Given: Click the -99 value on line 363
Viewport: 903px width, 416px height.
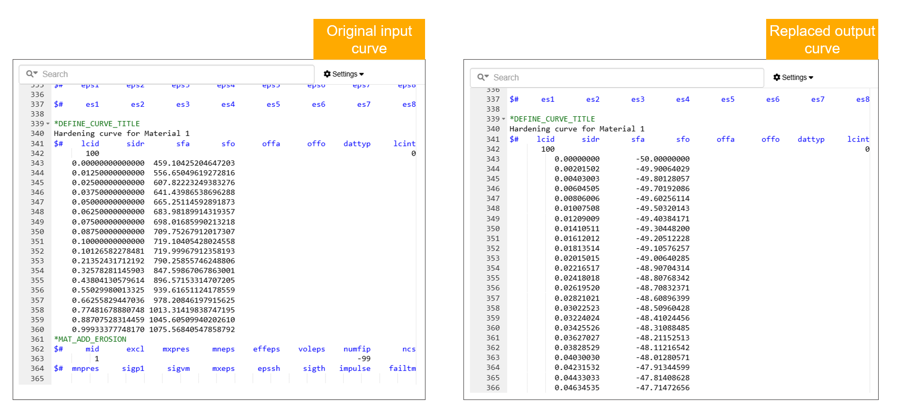Looking at the screenshot, I should click(363, 359).
